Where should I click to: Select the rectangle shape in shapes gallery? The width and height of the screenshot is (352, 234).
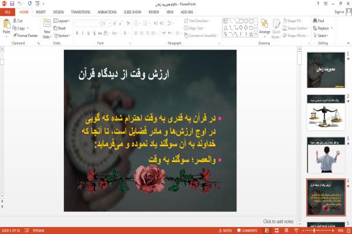coord(241,21)
